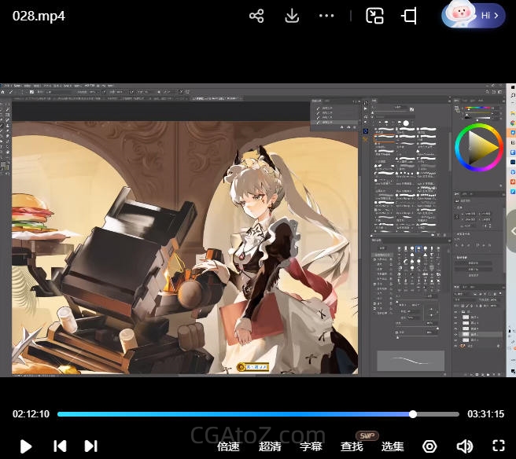
Task: Enable picture-in-picture mini window mode
Action: pyautogui.click(x=374, y=16)
